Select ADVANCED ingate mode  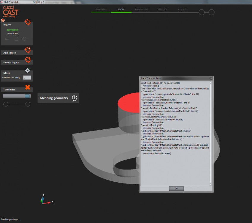[x=12, y=34]
